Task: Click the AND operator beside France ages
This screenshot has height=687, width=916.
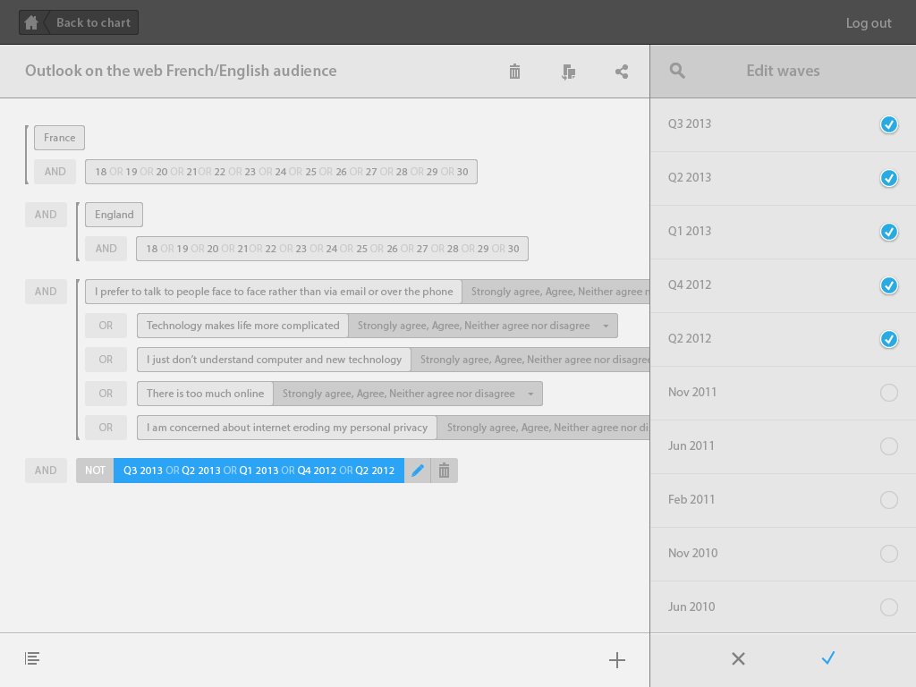Action: (55, 172)
